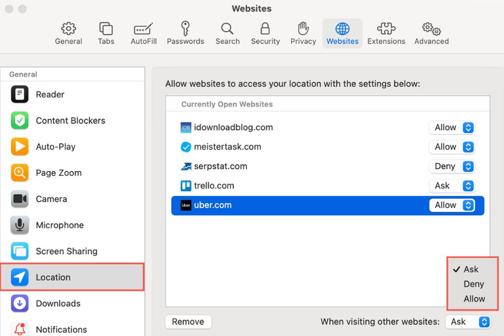Open the AutoFill pencil icon
The width and height of the screenshot is (504, 336).
[x=143, y=29]
